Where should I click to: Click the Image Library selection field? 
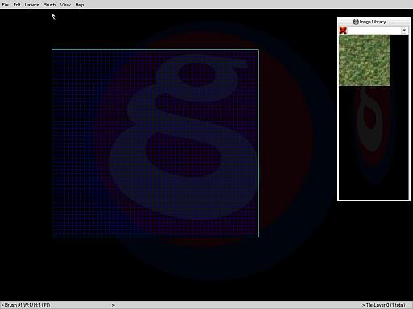coord(374,31)
